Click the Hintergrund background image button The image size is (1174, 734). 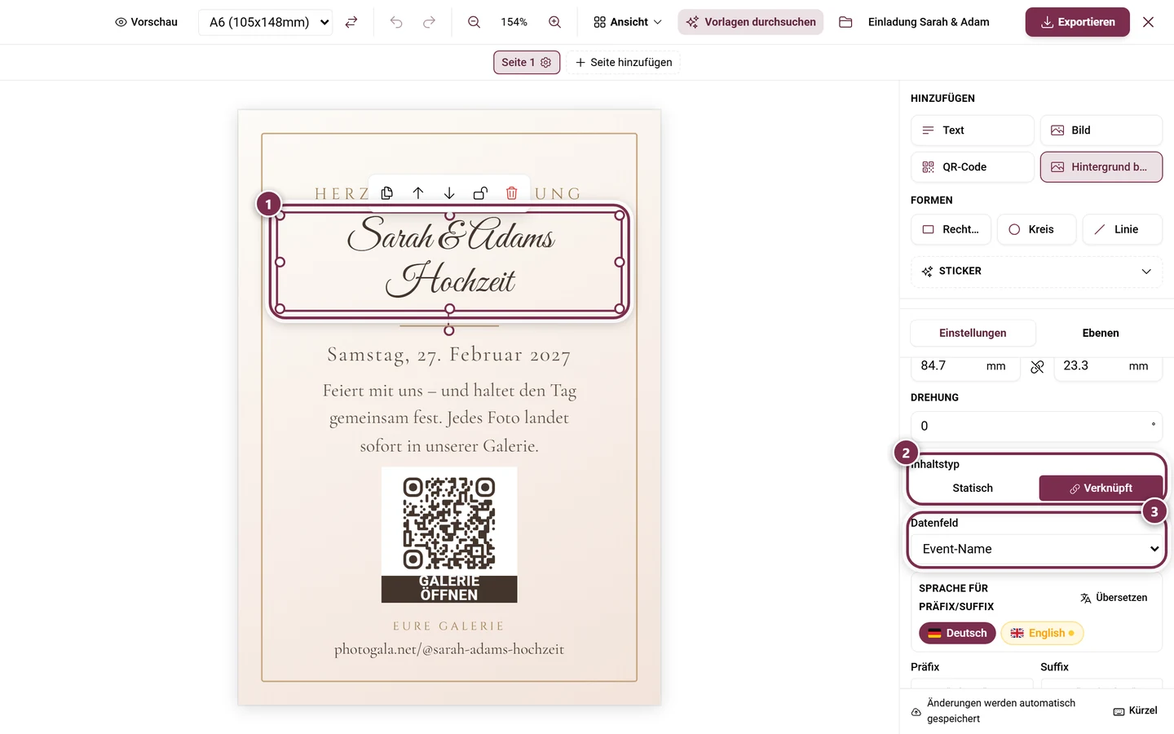coord(1101,167)
